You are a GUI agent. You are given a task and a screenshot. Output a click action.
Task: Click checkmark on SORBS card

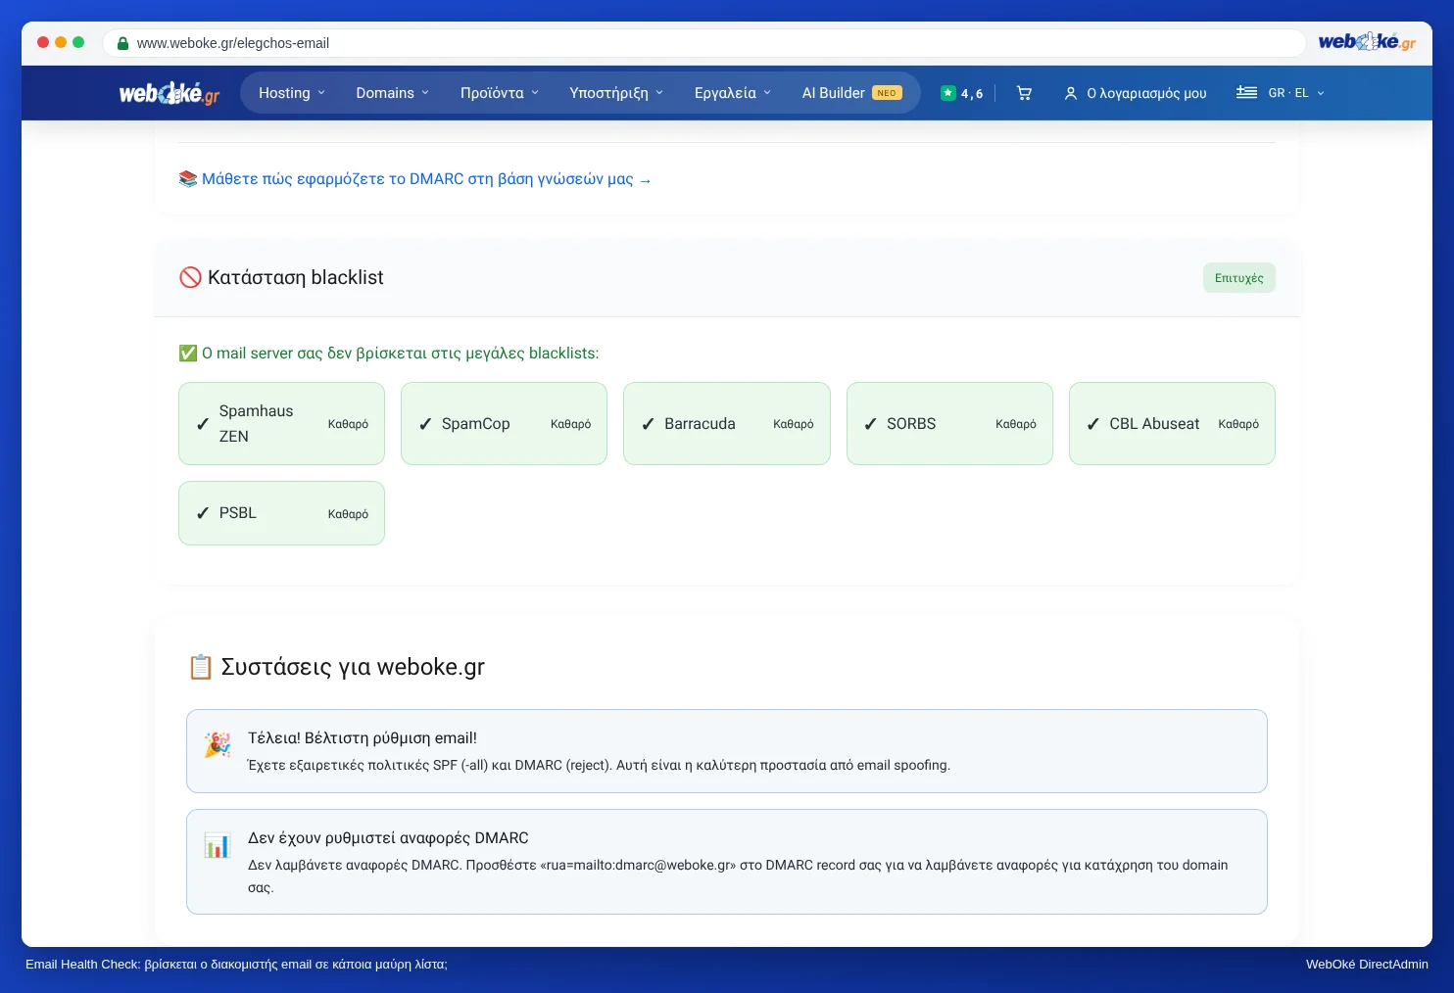[870, 424]
